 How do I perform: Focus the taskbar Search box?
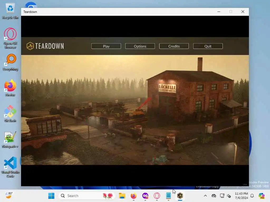click(87, 196)
